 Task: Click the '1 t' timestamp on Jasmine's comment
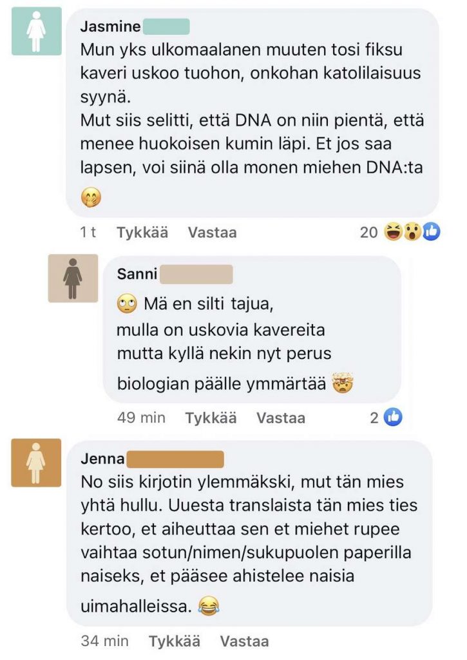pos(88,233)
